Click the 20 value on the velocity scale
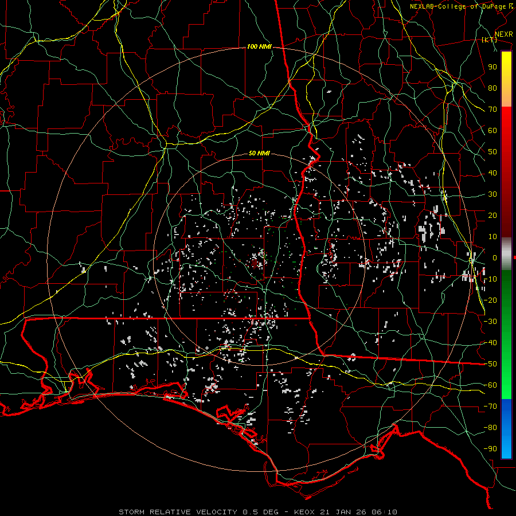516x516 pixels. tap(492, 216)
